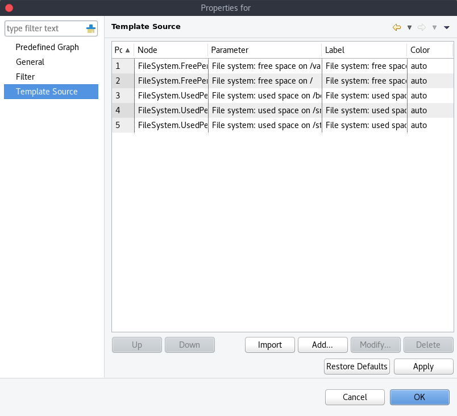Click the Import button

270,345
